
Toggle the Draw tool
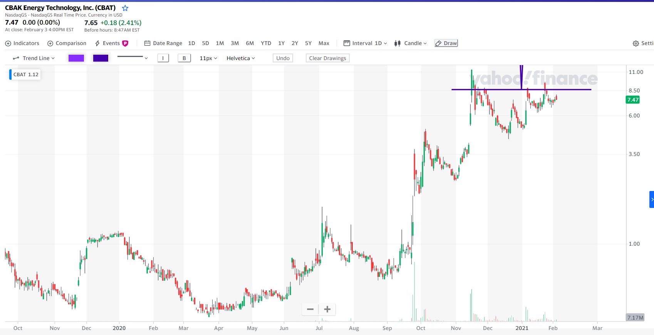tap(446, 43)
